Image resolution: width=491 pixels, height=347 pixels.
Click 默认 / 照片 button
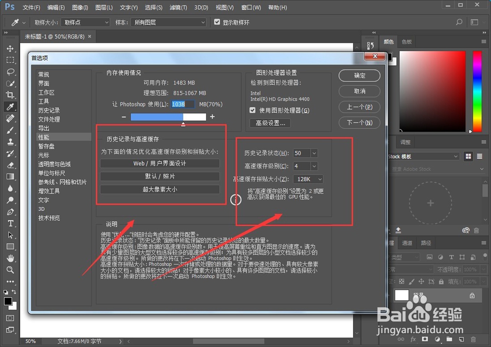[x=160, y=176]
